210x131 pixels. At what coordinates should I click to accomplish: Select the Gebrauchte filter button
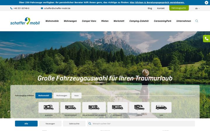pos(74,124)
